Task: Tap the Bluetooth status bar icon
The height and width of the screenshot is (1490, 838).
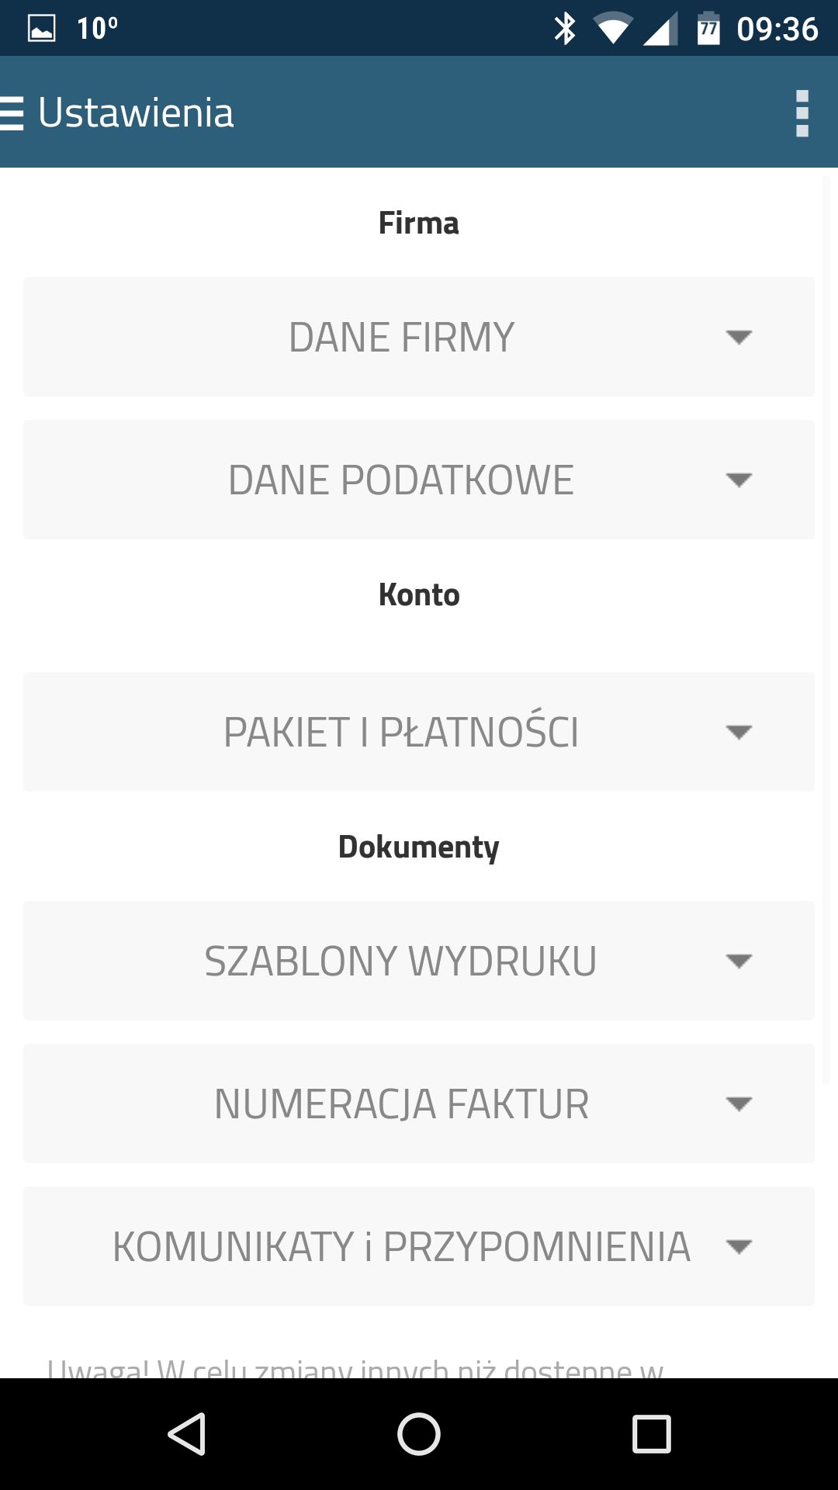Action: pyautogui.click(x=565, y=29)
